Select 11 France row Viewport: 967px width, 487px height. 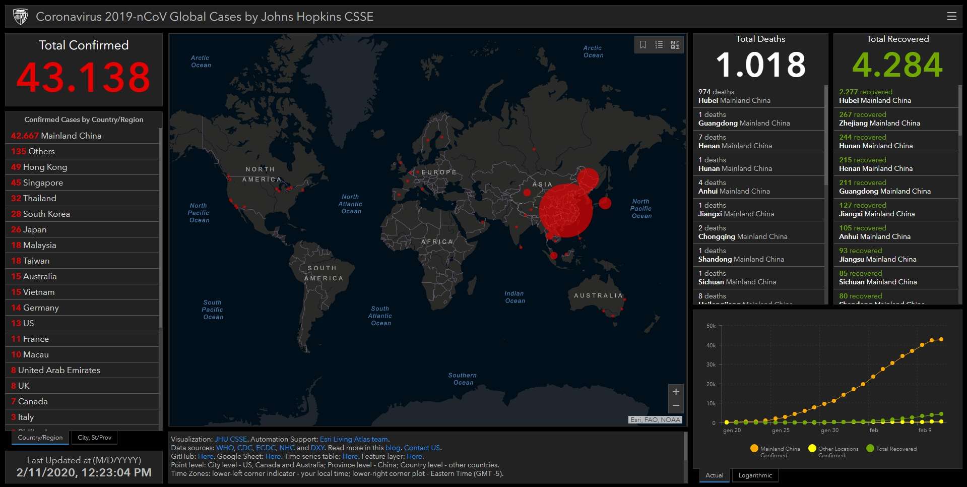82,339
